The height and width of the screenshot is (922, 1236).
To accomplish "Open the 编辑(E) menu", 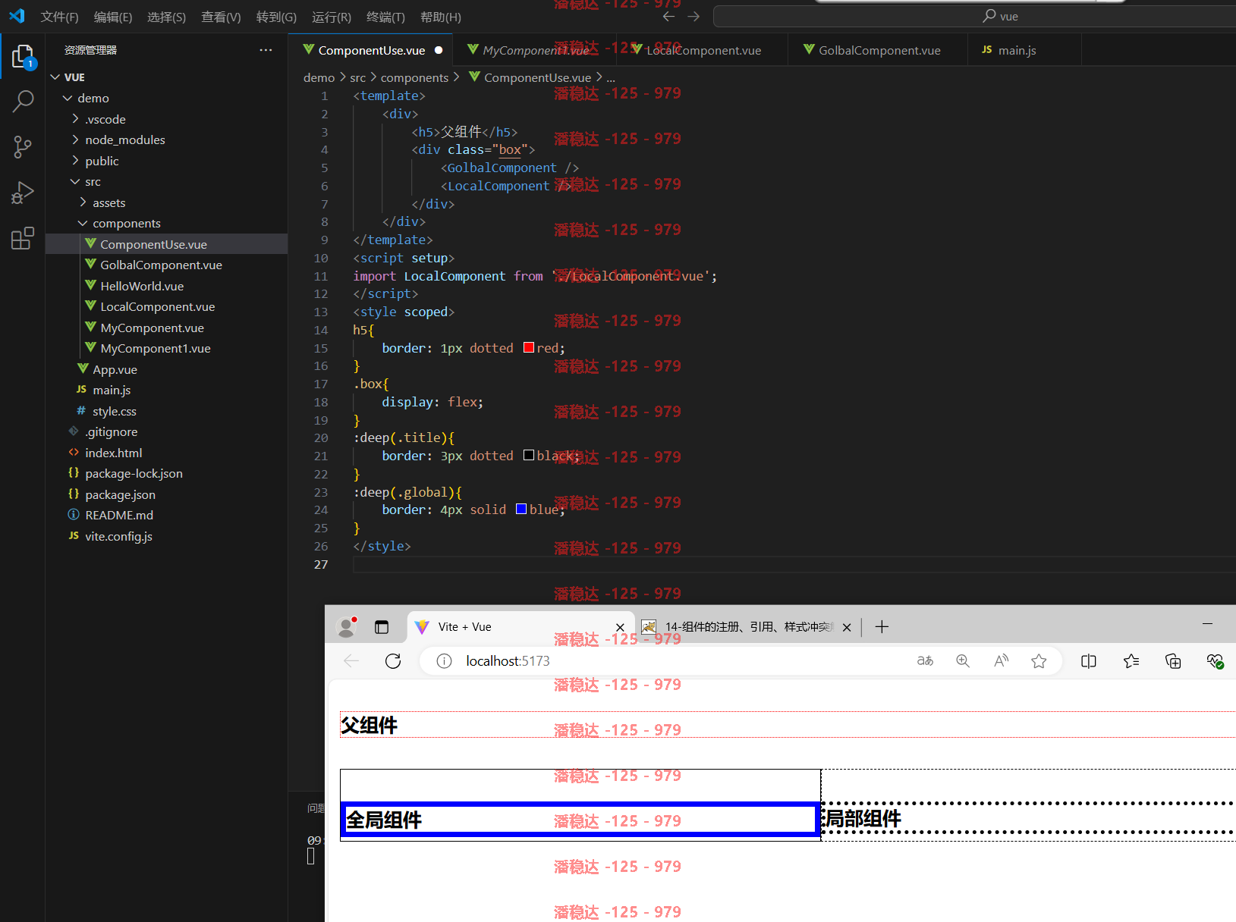I will pos(113,17).
